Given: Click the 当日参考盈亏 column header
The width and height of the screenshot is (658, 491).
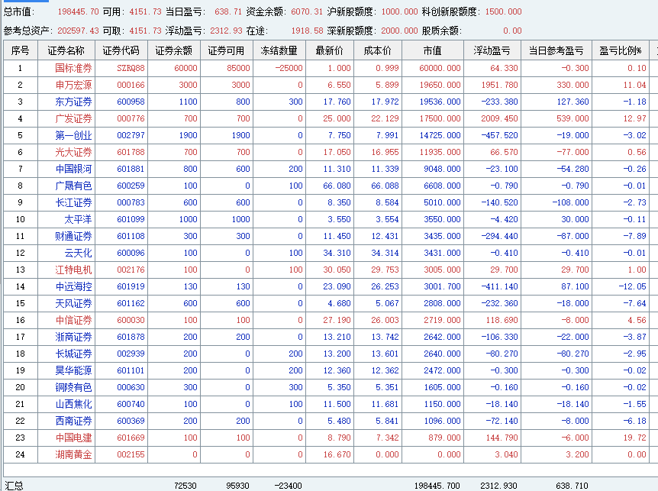Looking at the screenshot, I should pyautogui.click(x=556, y=50).
